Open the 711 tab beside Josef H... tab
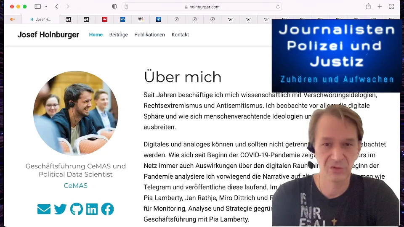404x227 pixels. tap(69, 19)
